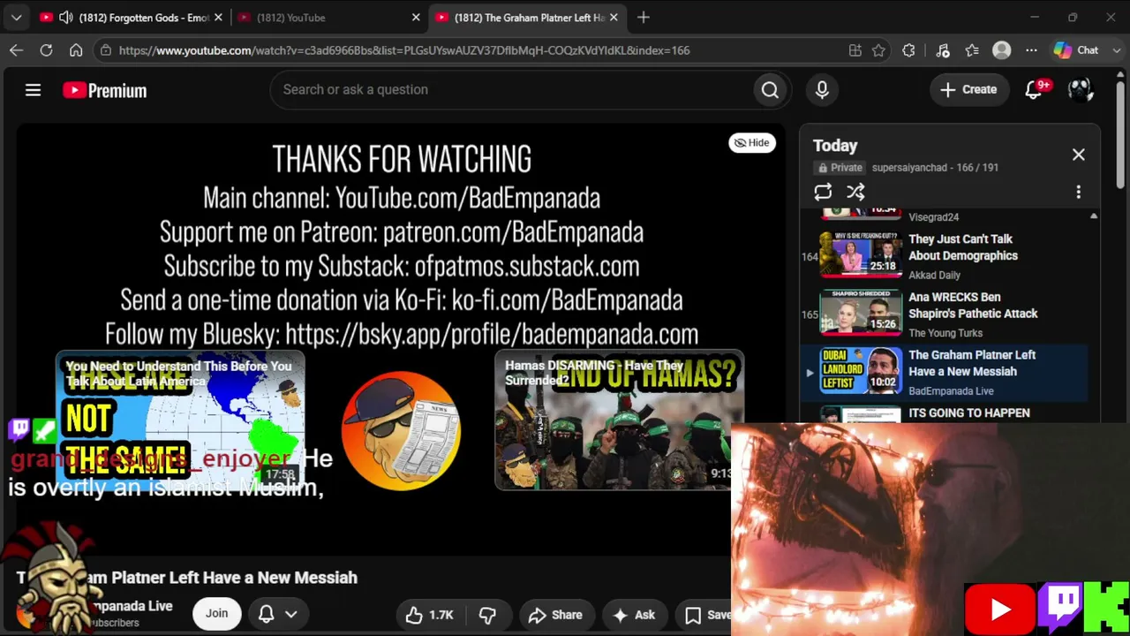Open the Create menu

click(968, 90)
